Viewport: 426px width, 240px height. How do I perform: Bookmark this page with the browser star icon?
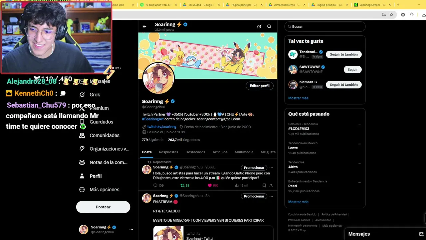pyautogui.click(x=391, y=15)
